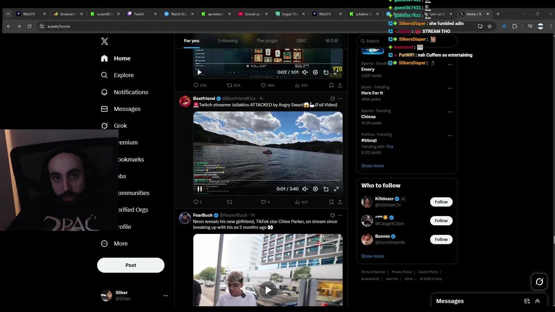Open more options for #bbcqt trend
Viewport: 555px width, 312px height.
point(450,135)
